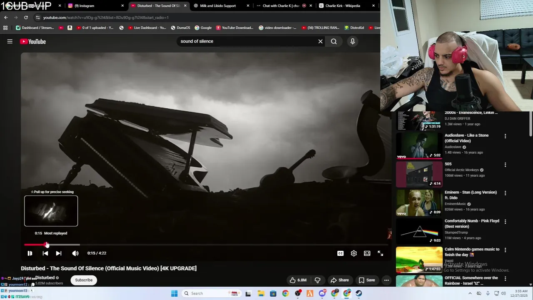533x300 pixels.
Task: Reload the current page
Action: pos(26,17)
